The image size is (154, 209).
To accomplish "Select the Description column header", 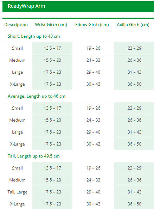I will [16, 25].
